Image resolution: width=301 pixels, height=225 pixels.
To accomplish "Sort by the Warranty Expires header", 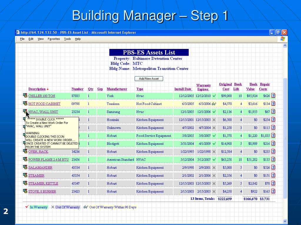I will click(x=203, y=87).
